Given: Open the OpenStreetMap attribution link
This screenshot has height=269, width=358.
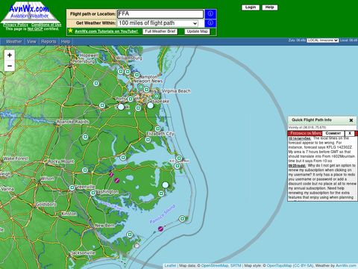Looking at the screenshot, I should pyautogui.click(x=215, y=266).
